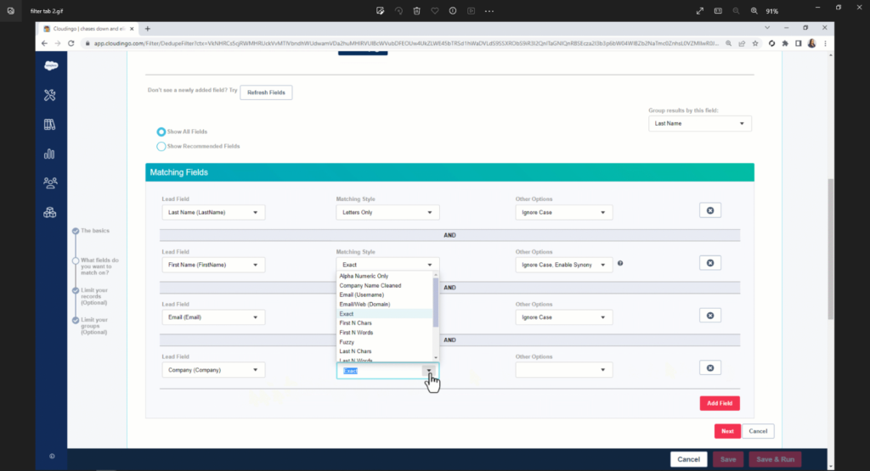Viewport: 870px width, 471px height.
Task: Bookmark page with the star icon
Action: pyautogui.click(x=755, y=43)
